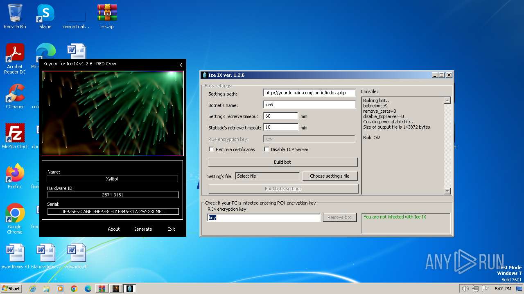Click Choose setting's file button
The width and height of the screenshot is (524, 294).
point(330,176)
